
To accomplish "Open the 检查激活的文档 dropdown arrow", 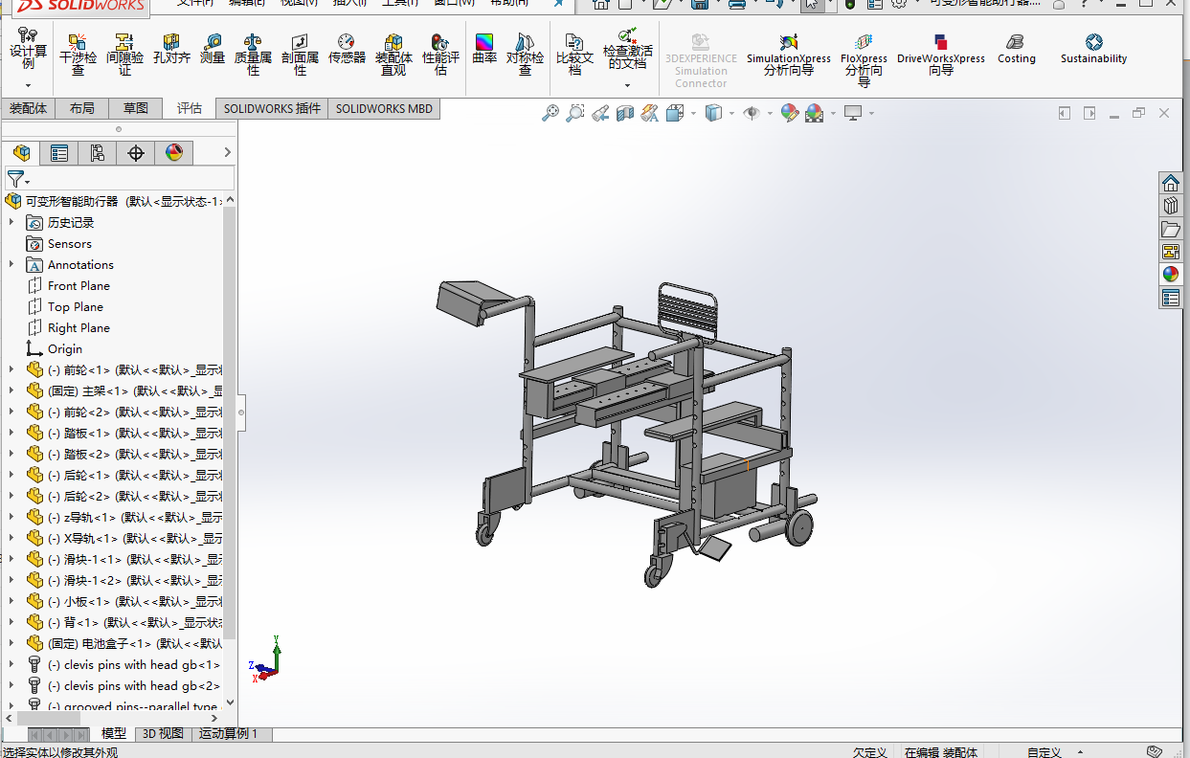I will pos(628,85).
